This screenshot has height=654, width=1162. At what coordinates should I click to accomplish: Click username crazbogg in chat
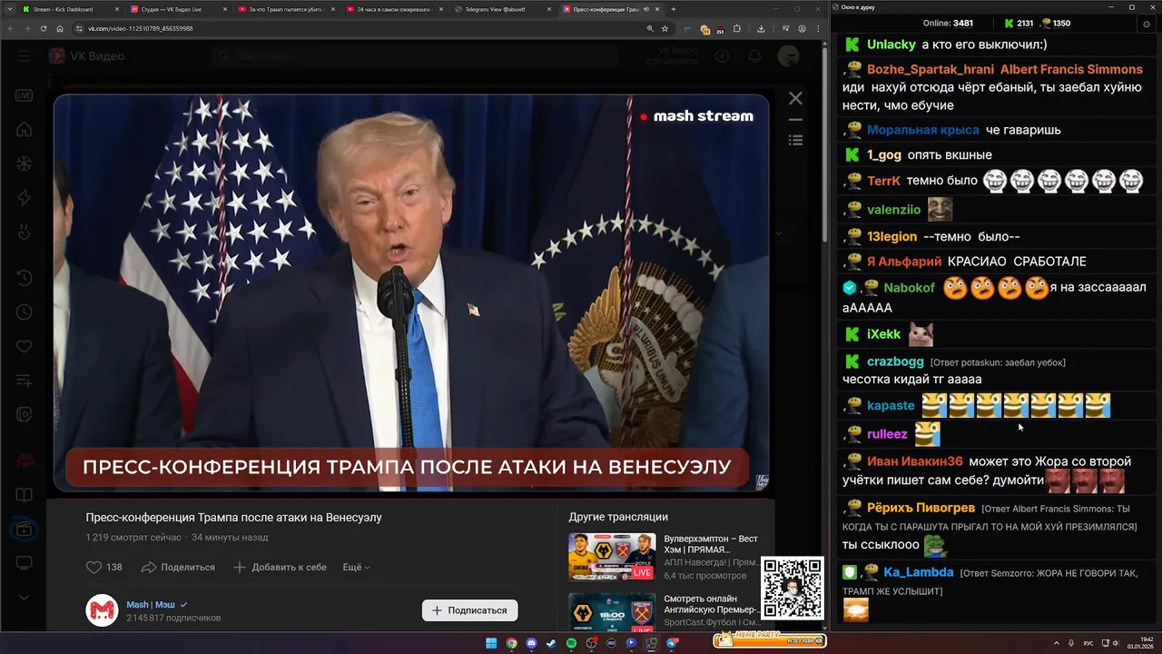coord(895,362)
